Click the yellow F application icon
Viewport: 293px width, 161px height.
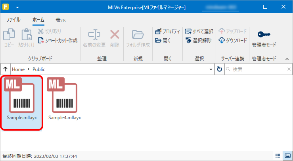6,7
